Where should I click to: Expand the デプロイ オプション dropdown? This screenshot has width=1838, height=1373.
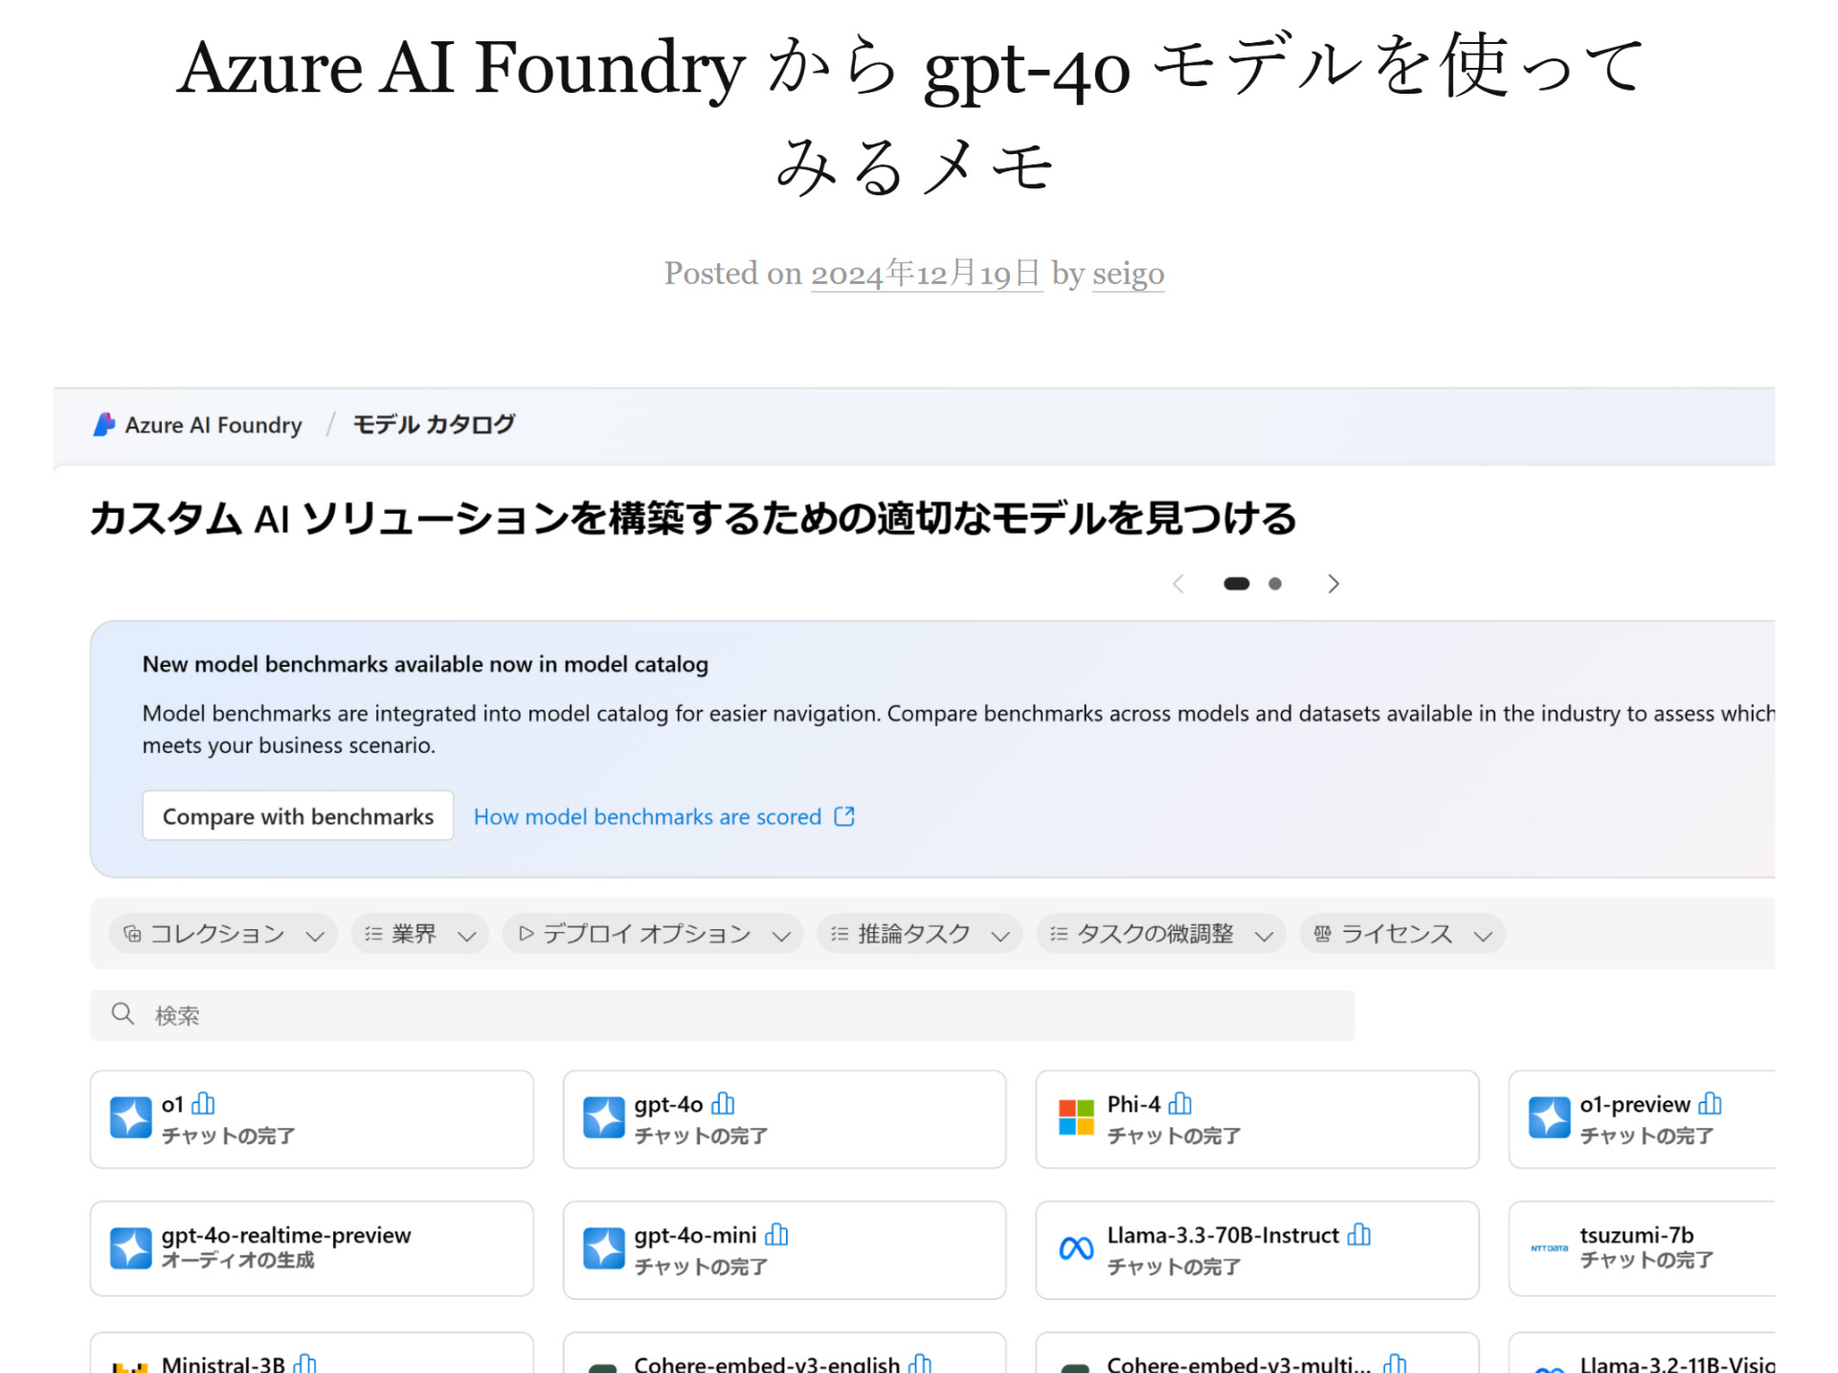(x=652, y=934)
